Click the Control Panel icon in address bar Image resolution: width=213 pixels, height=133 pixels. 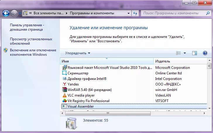25,13
